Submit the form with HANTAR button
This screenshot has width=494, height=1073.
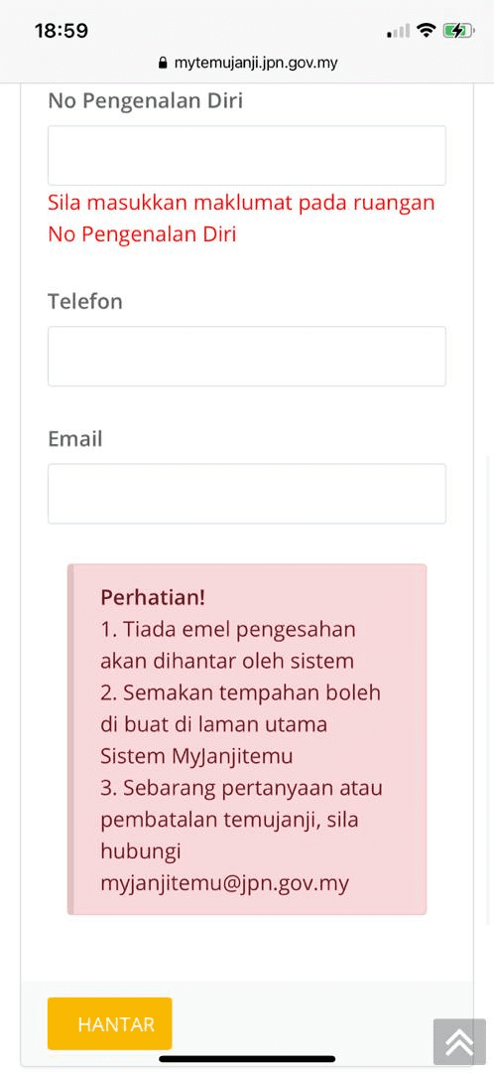click(110, 1023)
